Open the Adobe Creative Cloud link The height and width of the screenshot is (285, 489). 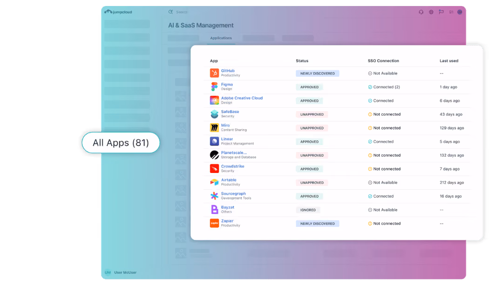click(x=242, y=98)
